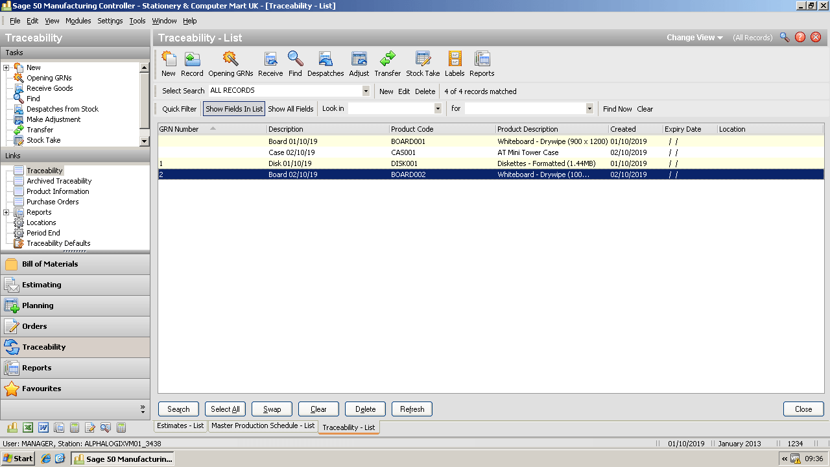Screen dimensions: 830x467
Task: Click the Word icon in the bottom shortcut bar
Action: click(x=43, y=427)
